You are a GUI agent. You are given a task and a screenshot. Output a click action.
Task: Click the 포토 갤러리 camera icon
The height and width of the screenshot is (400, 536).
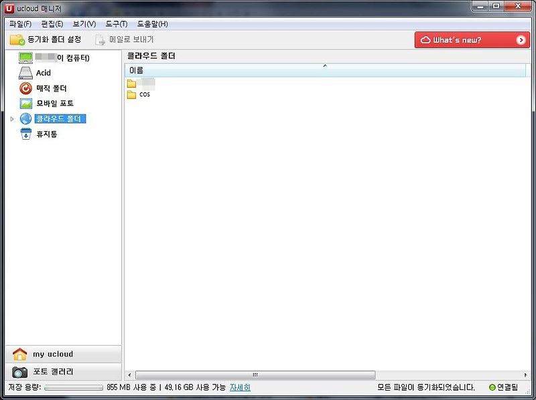coord(19,372)
